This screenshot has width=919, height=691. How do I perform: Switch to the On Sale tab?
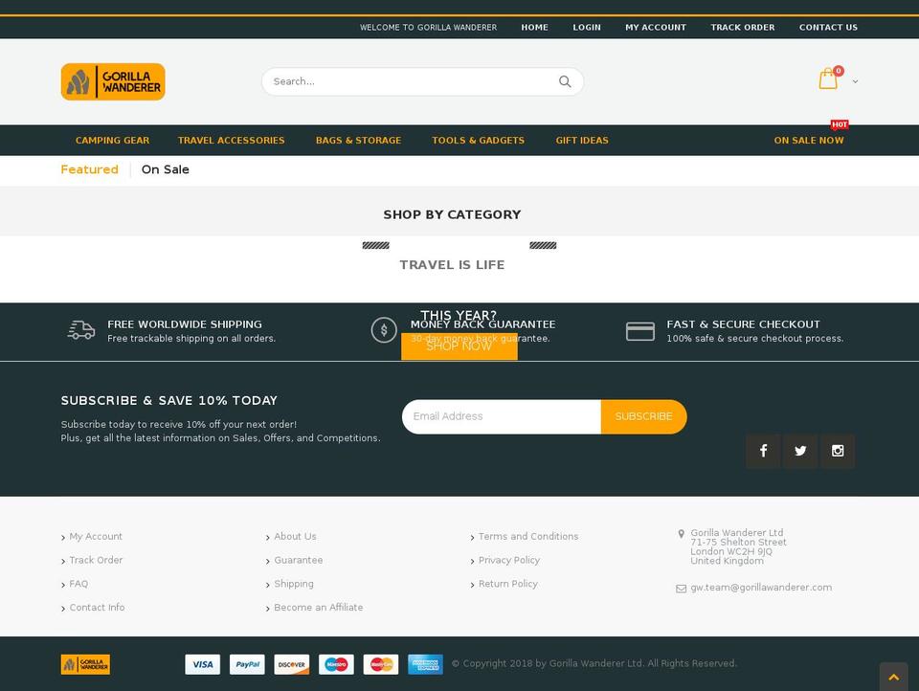(166, 169)
